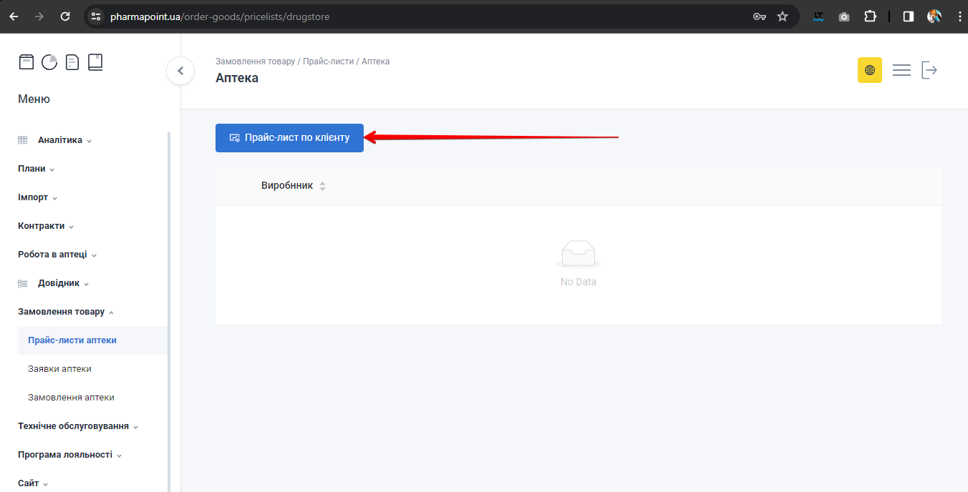968x492 pixels.
Task: Expand the Аналітика menu section
Action: coord(60,140)
